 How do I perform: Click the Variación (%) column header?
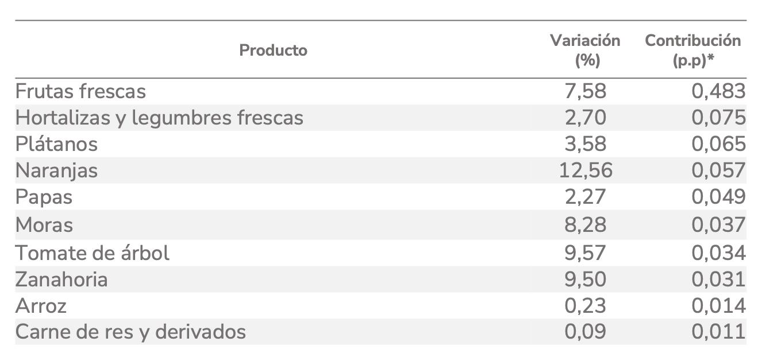[x=585, y=51]
